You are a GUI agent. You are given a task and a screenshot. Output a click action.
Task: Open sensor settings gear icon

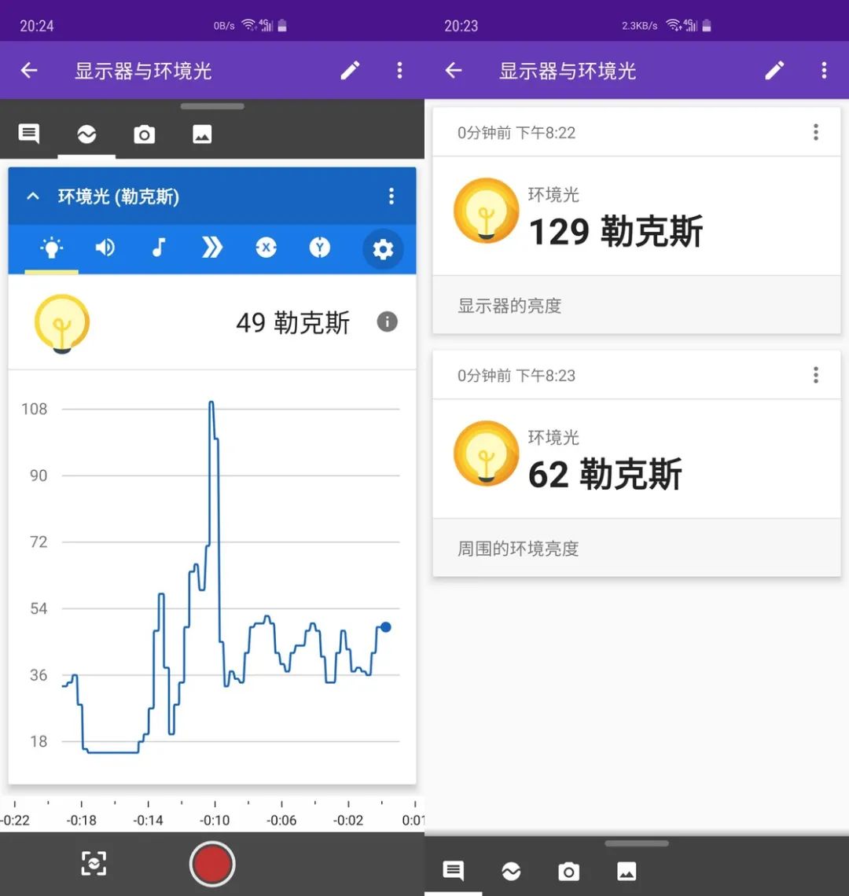[383, 249]
